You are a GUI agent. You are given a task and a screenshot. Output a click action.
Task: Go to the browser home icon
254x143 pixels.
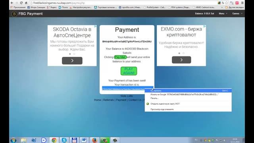[x=26, y=3]
